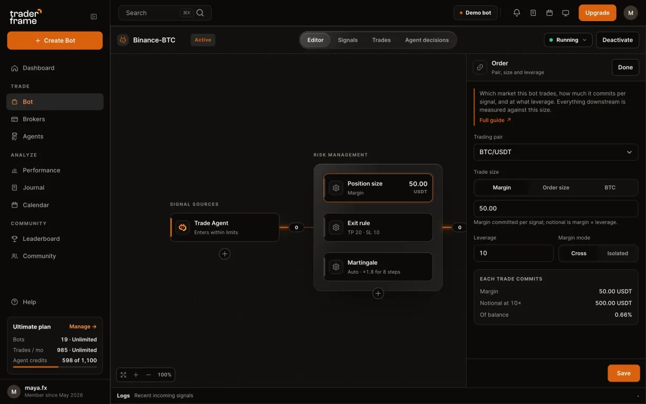Add a signal source with plus circle

tap(225, 254)
